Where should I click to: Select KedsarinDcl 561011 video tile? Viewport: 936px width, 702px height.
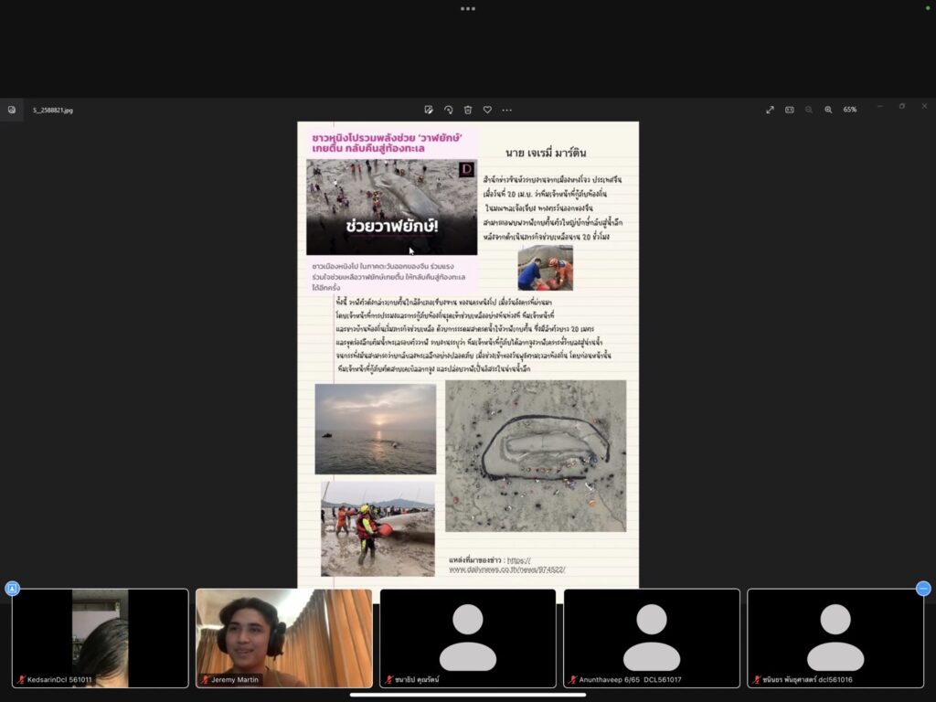pyautogui.click(x=100, y=637)
